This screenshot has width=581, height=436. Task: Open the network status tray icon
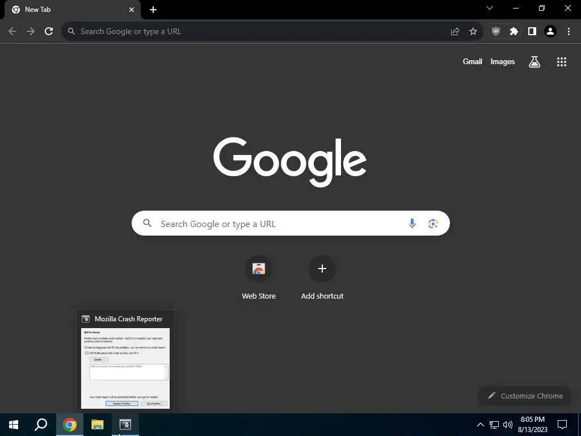[x=494, y=425]
